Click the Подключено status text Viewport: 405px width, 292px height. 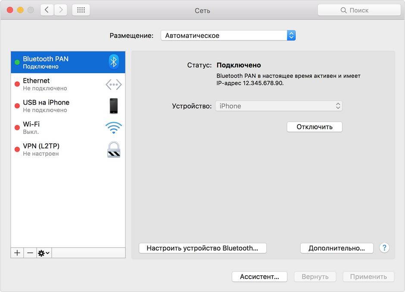click(x=239, y=65)
